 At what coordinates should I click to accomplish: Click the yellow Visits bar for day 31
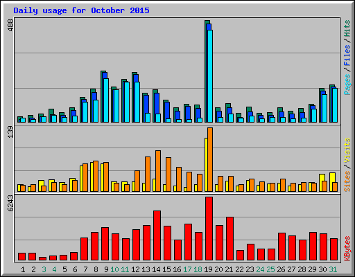pos(332,178)
